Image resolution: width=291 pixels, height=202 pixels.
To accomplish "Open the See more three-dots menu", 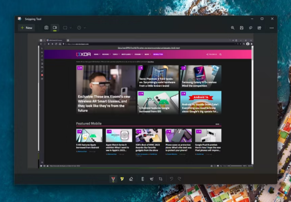I will click(x=271, y=28).
